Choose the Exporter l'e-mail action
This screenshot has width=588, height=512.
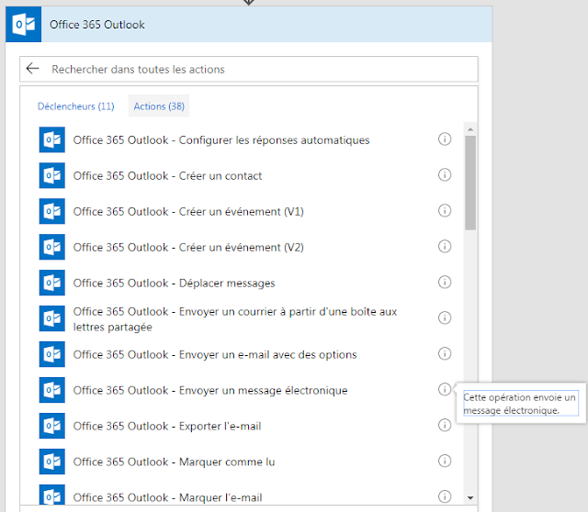point(167,427)
